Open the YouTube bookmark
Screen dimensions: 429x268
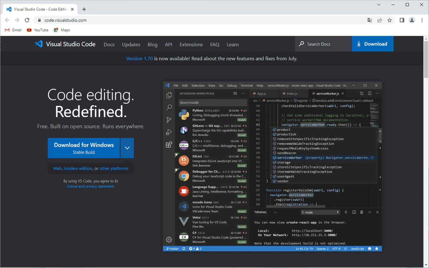tap(38, 30)
